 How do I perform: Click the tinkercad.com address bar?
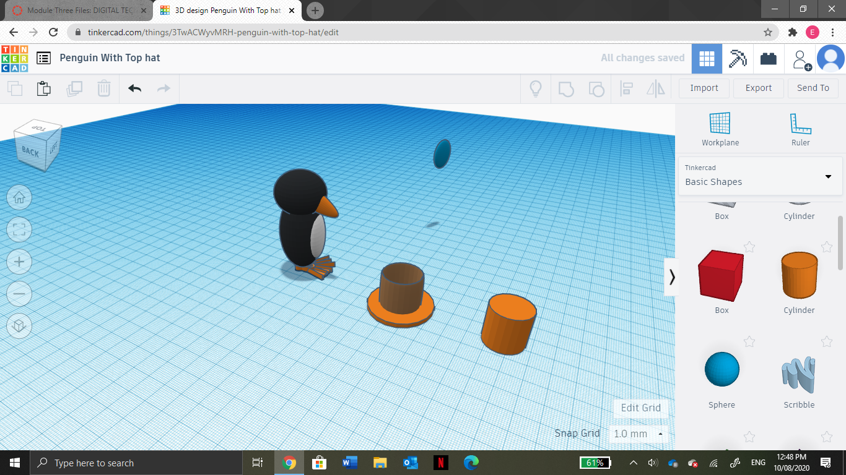[423, 32]
